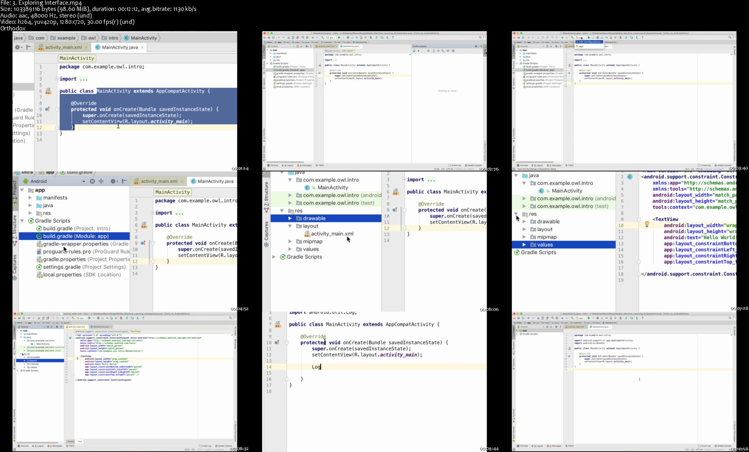Click Help question mark icon in 00:02:26 toolbar

(x=393, y=37)
